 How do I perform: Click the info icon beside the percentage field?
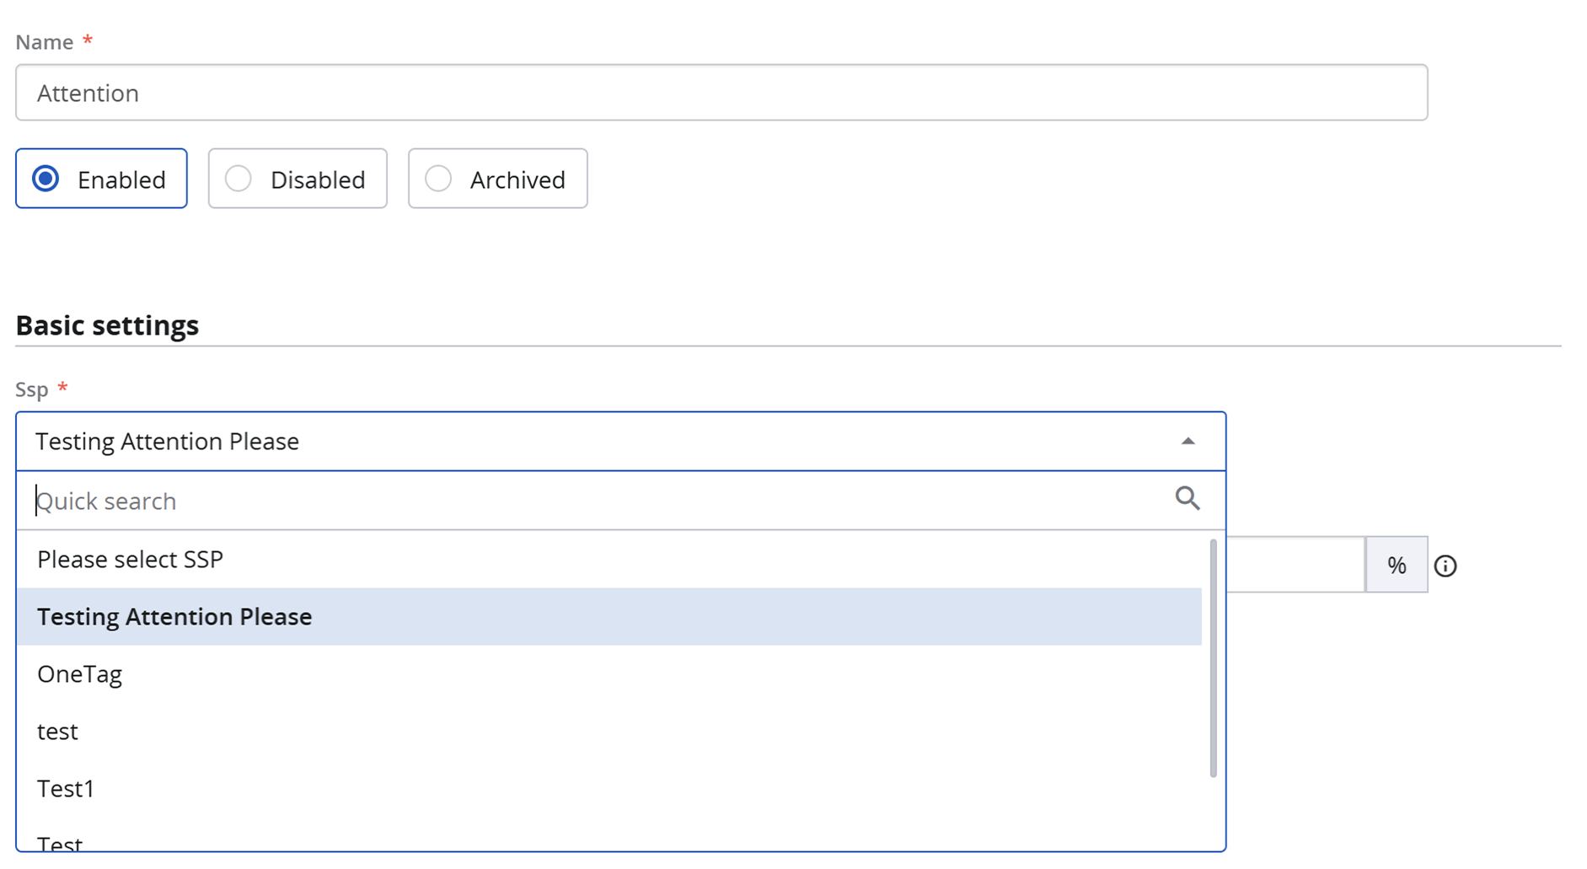(1446, 566)
